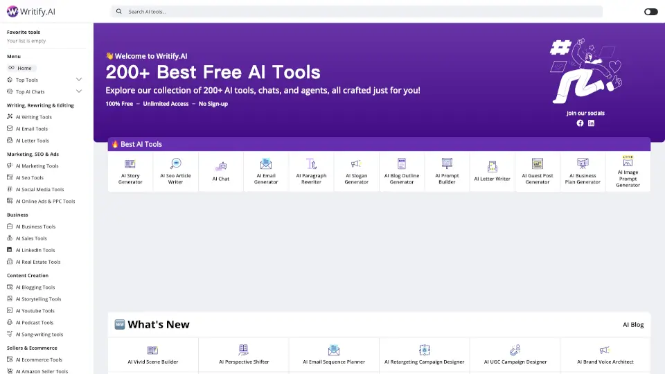This screenshot has width=665, height=374.
Task: Click the 'No Sign-up' banner text
Action: point(213,104)
